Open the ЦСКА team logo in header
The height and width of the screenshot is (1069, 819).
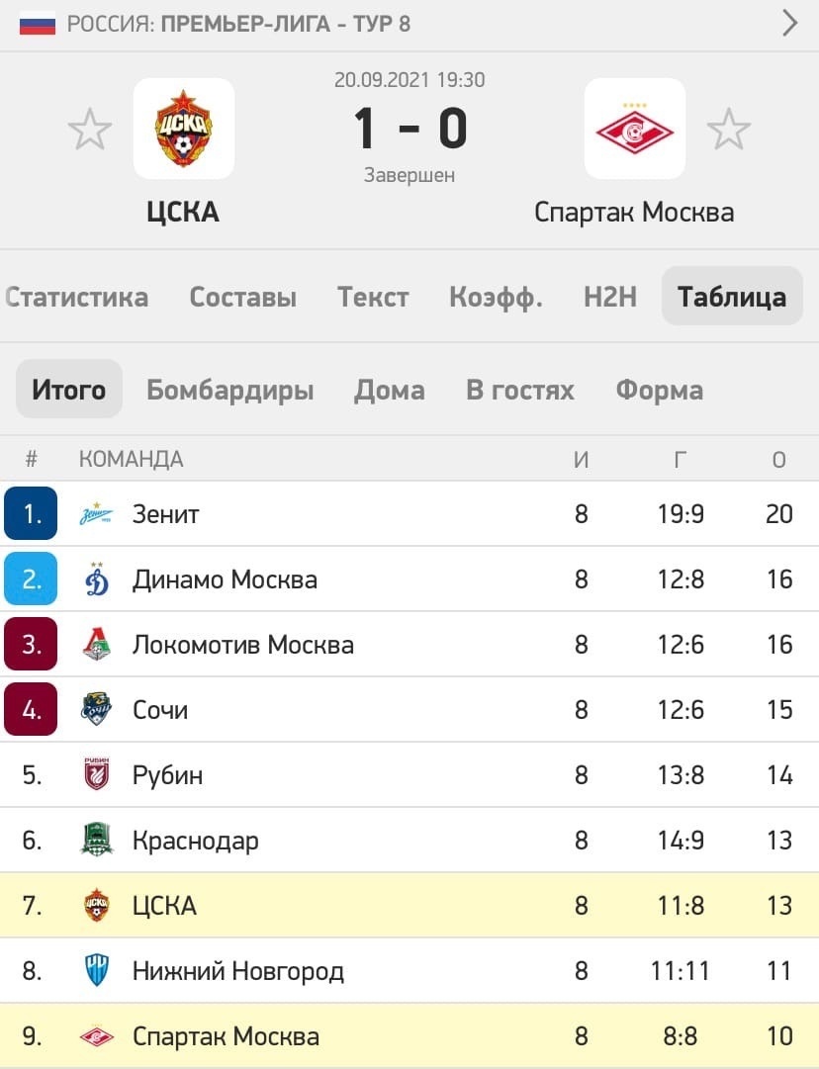click(183, 129)
